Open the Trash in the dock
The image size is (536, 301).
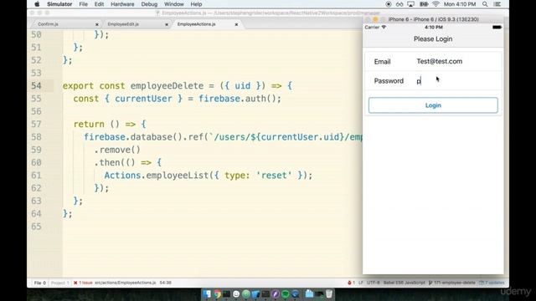pyautogui.click(x=329, y=293)
